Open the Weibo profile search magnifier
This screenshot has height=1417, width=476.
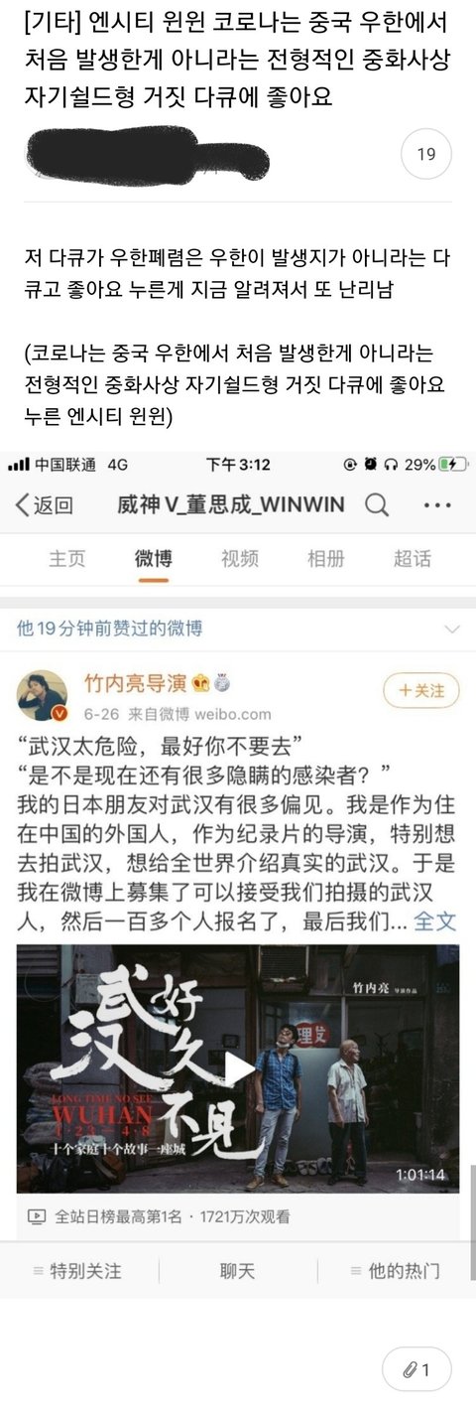click(x=377, y=505)
